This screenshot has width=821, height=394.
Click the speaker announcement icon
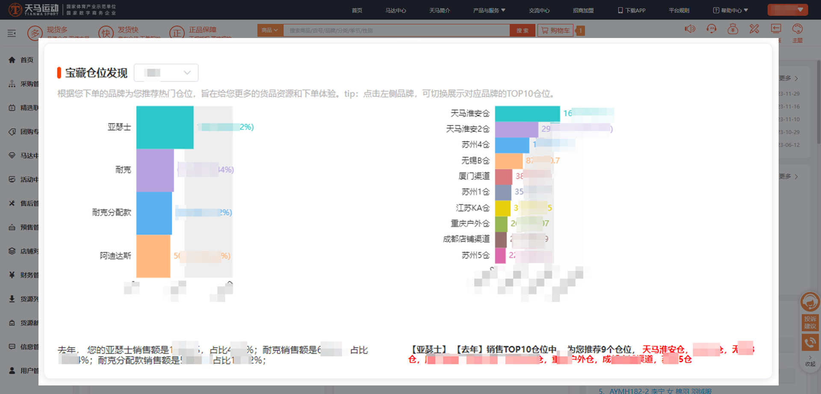tap(690, 29)
